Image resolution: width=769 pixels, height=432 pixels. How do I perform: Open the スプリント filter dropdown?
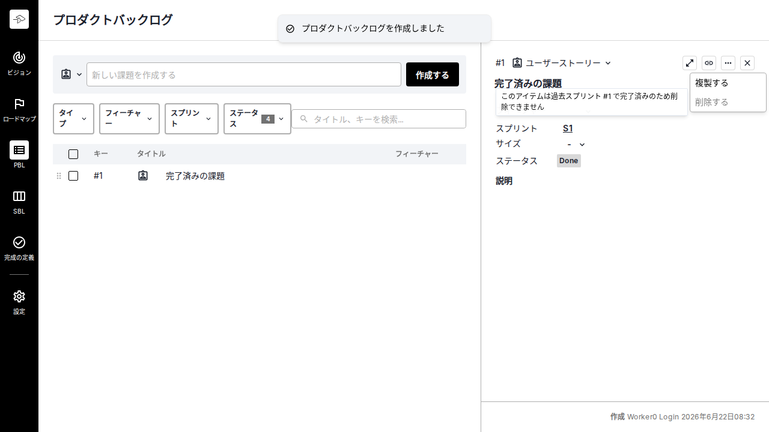[192, 119]
